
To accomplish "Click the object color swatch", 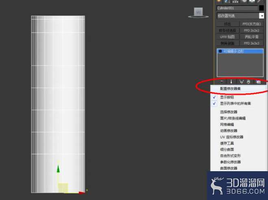I will click(261, 8).
